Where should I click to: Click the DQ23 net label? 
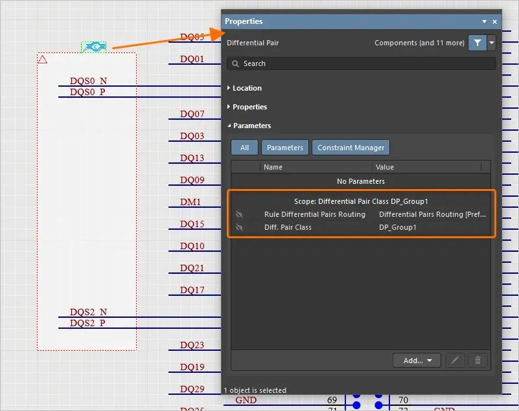pyautogui.click(x=192, y=345)
